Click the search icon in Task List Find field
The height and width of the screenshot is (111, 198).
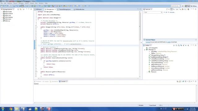[x=161, y=12]
